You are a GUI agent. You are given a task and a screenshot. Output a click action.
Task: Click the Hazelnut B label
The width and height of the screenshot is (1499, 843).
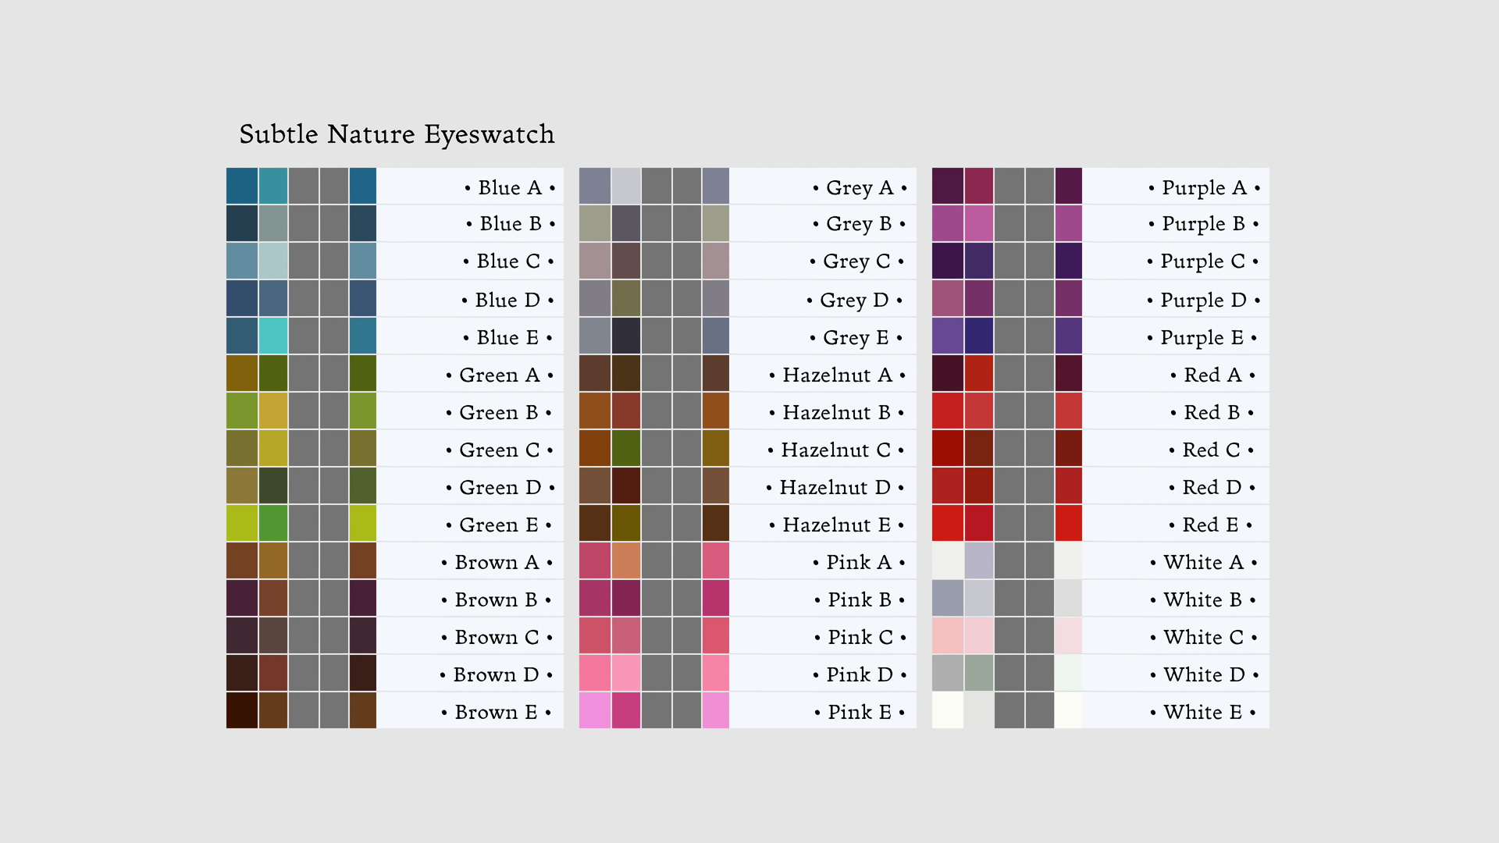[836, 412]
